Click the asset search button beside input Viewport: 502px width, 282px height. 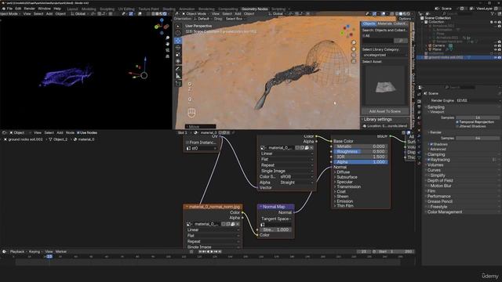point(401,41)
